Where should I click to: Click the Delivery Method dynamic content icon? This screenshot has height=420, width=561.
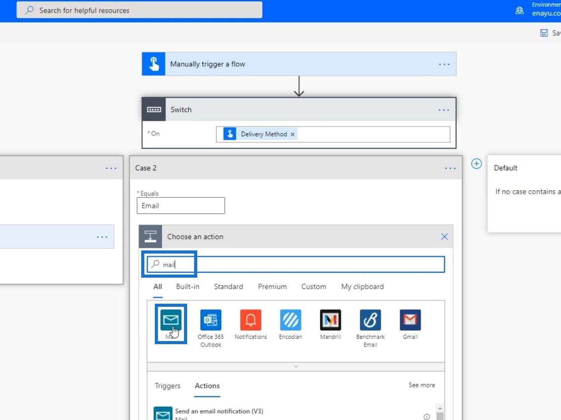coord(230,134)
